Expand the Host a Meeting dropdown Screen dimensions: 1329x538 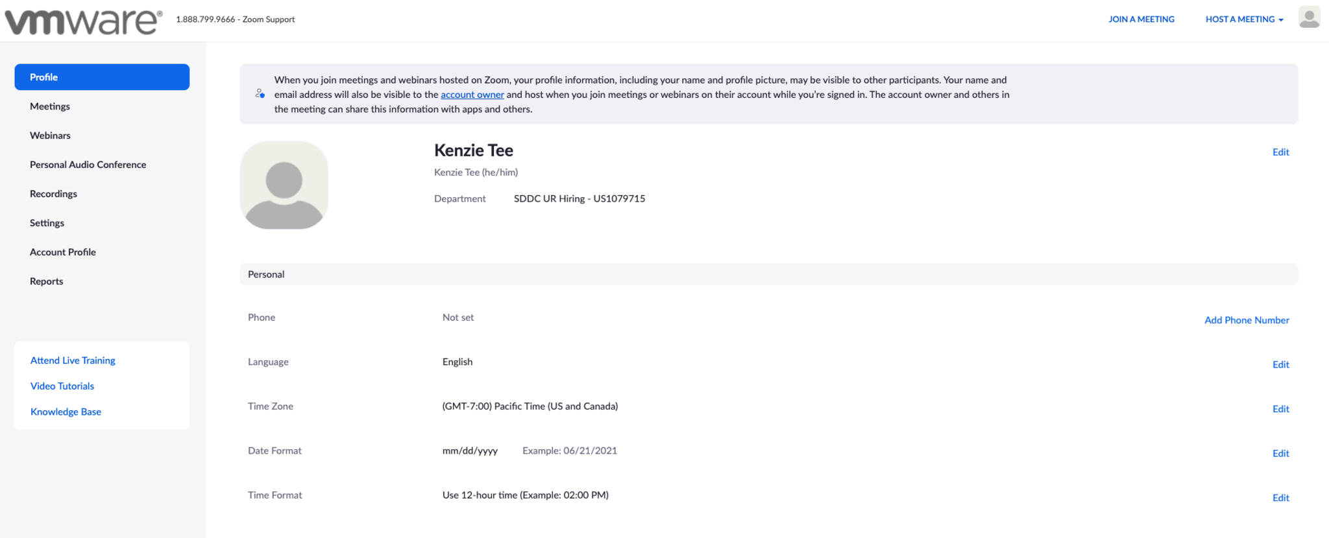click(x=1243, y=19)
